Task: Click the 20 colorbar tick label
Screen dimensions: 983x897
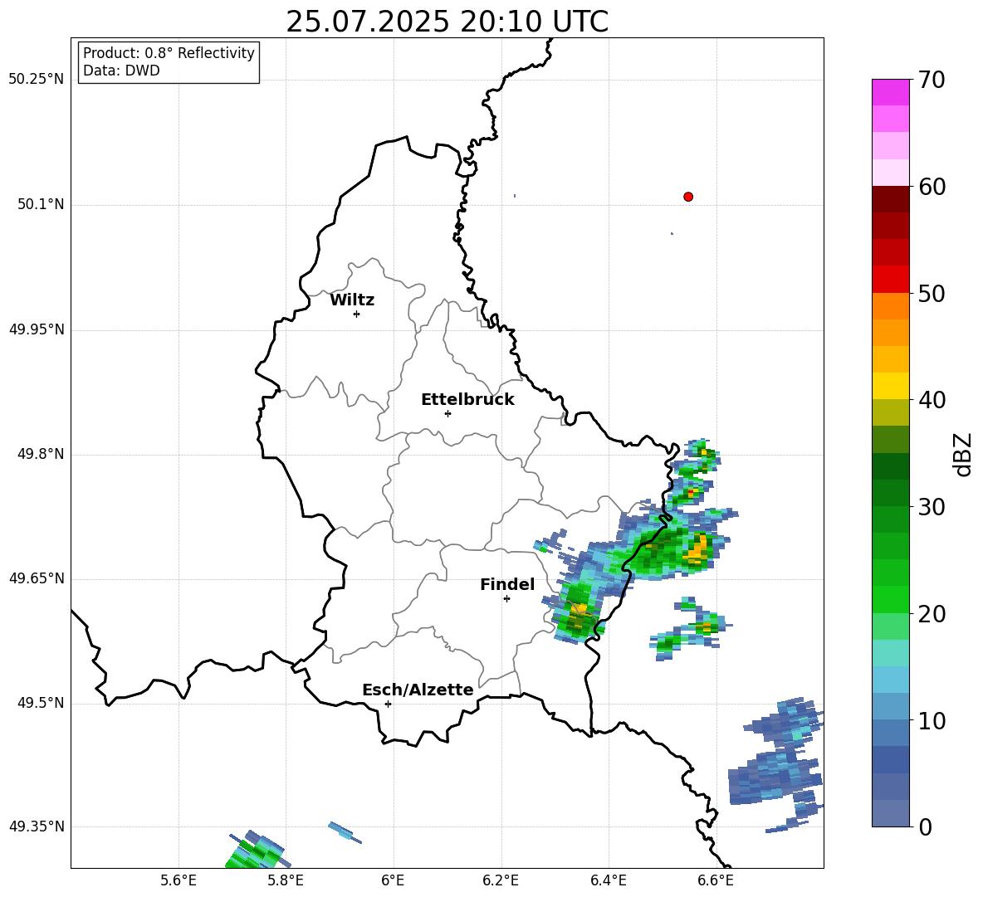Action: click(932, 613)
